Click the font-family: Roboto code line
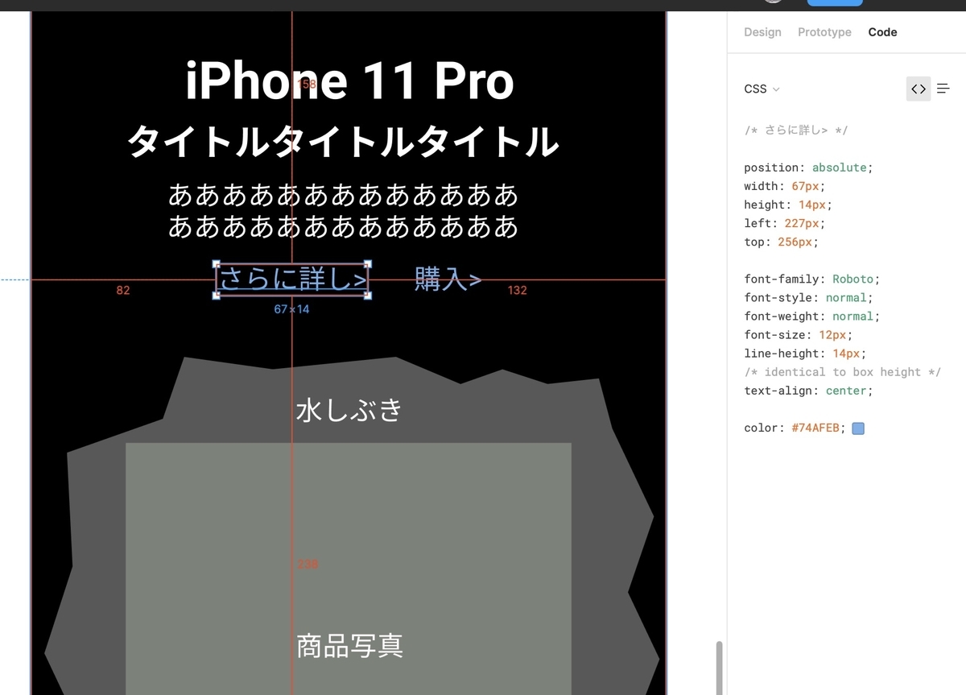 click(x=812, y=279)
